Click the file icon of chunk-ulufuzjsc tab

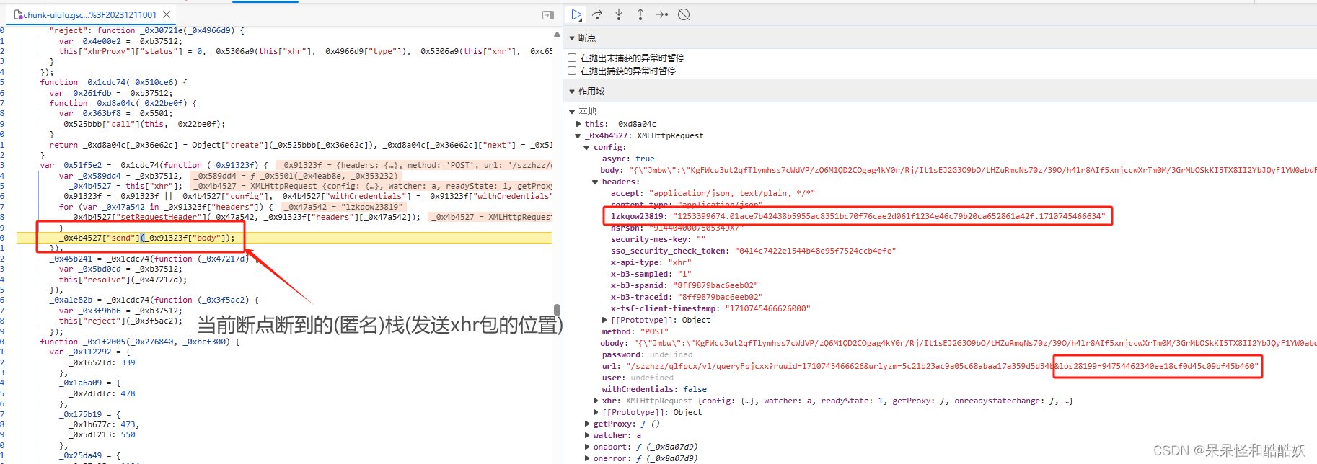(18, 14)
